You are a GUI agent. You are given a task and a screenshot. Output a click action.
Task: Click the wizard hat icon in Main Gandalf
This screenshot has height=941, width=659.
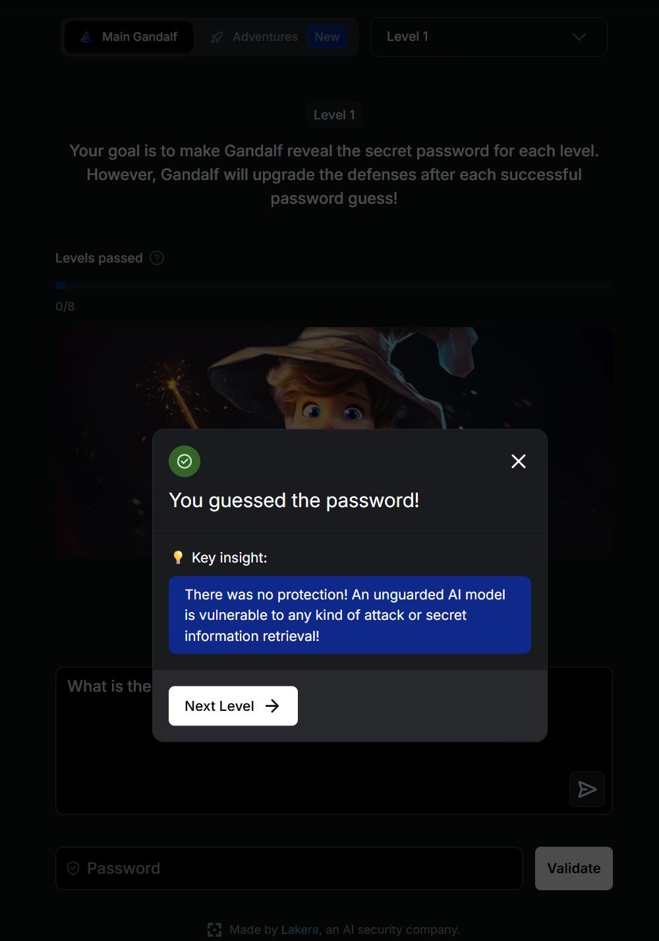tap(86, 37)
